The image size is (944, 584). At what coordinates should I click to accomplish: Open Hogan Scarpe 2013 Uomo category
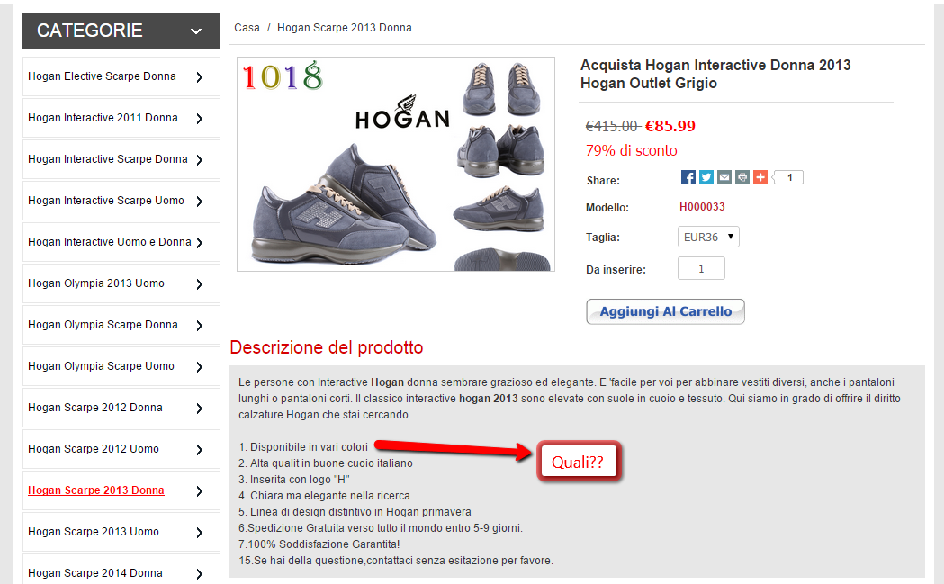[94, 532]
